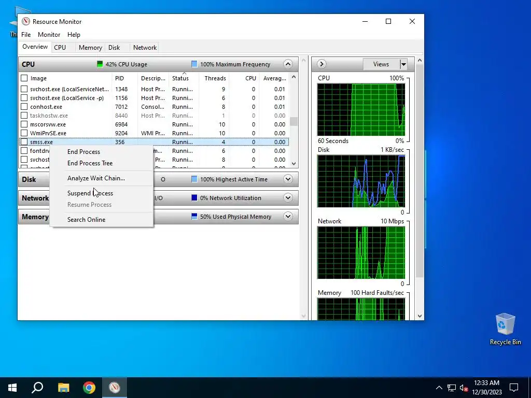Screen dimensions: 531x398
Task: Show hidden system tray icons
Action: (439, 388)
